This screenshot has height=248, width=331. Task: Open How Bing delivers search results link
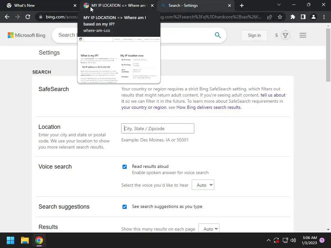[x=208, y=107]
